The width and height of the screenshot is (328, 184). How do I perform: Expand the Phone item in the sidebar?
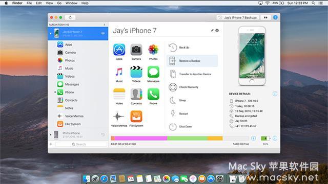(55, 92)
